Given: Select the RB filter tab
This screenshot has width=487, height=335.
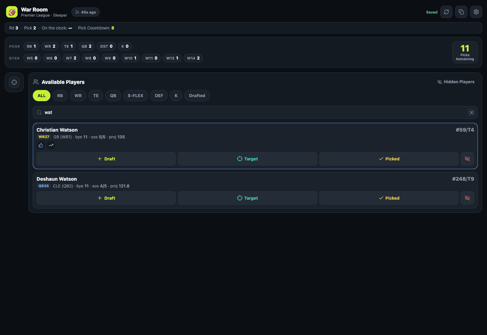Looking at the screenshot, I should point(60,96).
